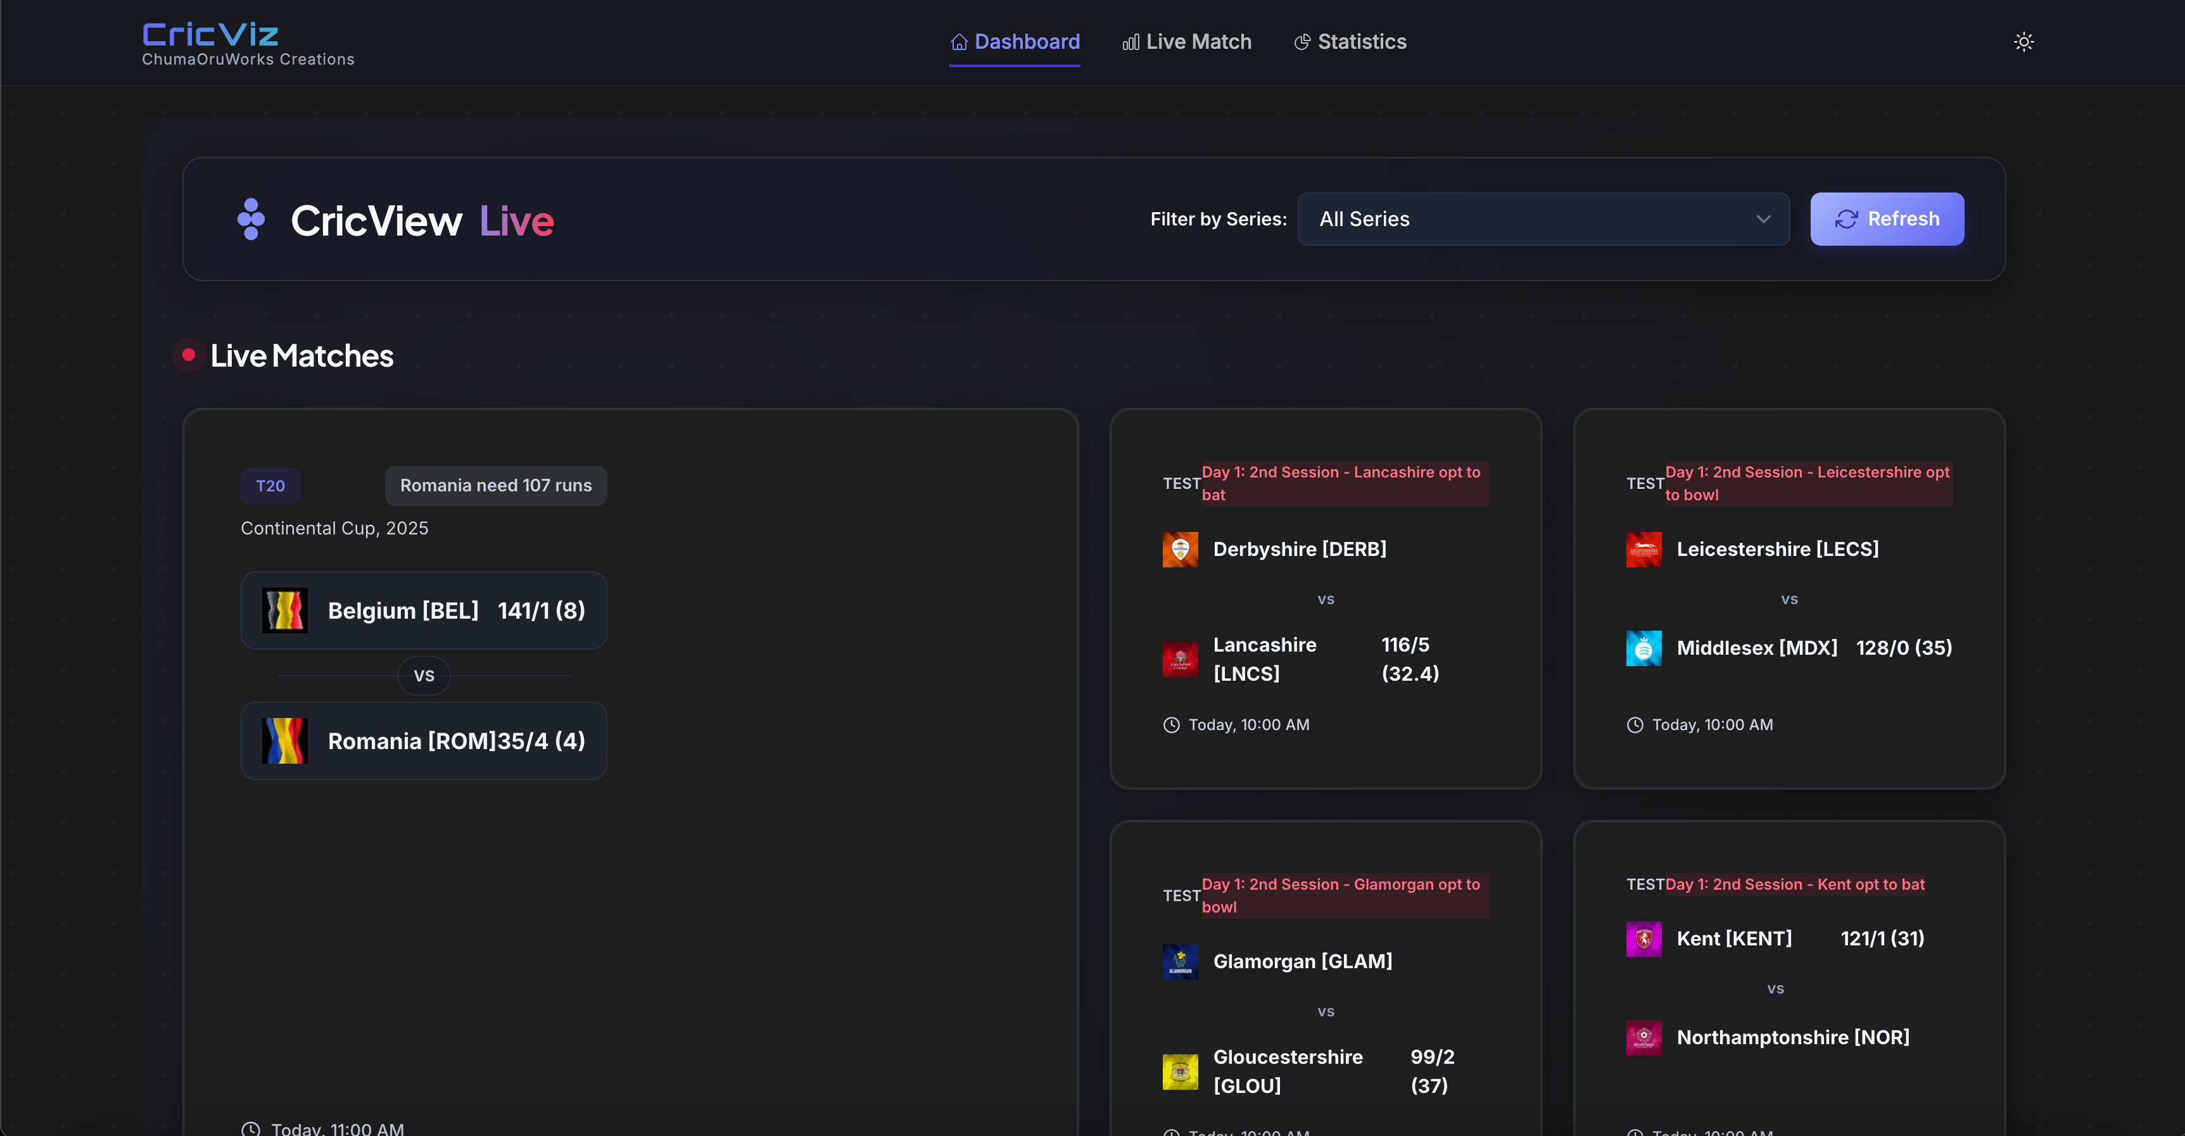Expand the Glamorgan vs Gloucestershire match card

point(1326,975)
